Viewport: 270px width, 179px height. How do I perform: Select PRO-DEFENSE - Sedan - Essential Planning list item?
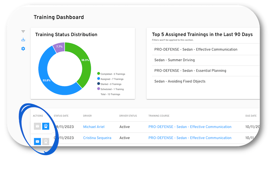tap(190, 71)
